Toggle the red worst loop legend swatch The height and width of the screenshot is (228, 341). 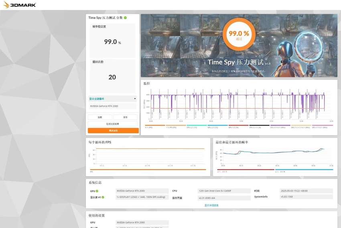[x=246, y=169]
